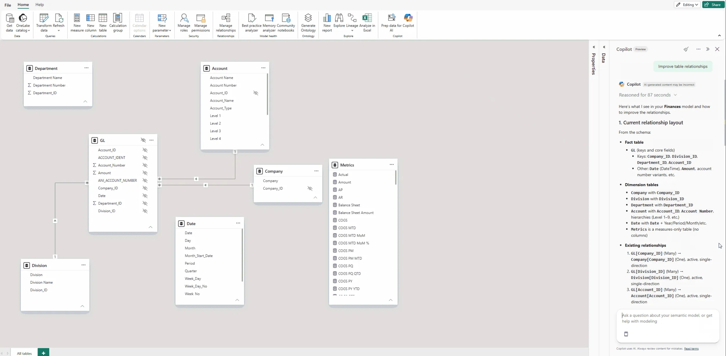
Task: Open Analyze in Excel
Action: pos(367,23)
